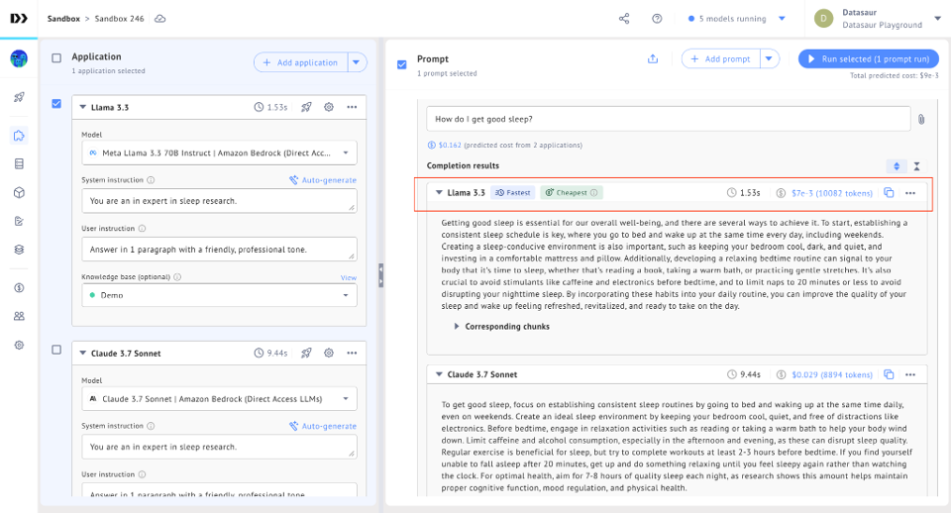This screenshot has height=513, width=951.
Task: Click the $7e-3 (10082 tokens) cost link
Action: 832,193
